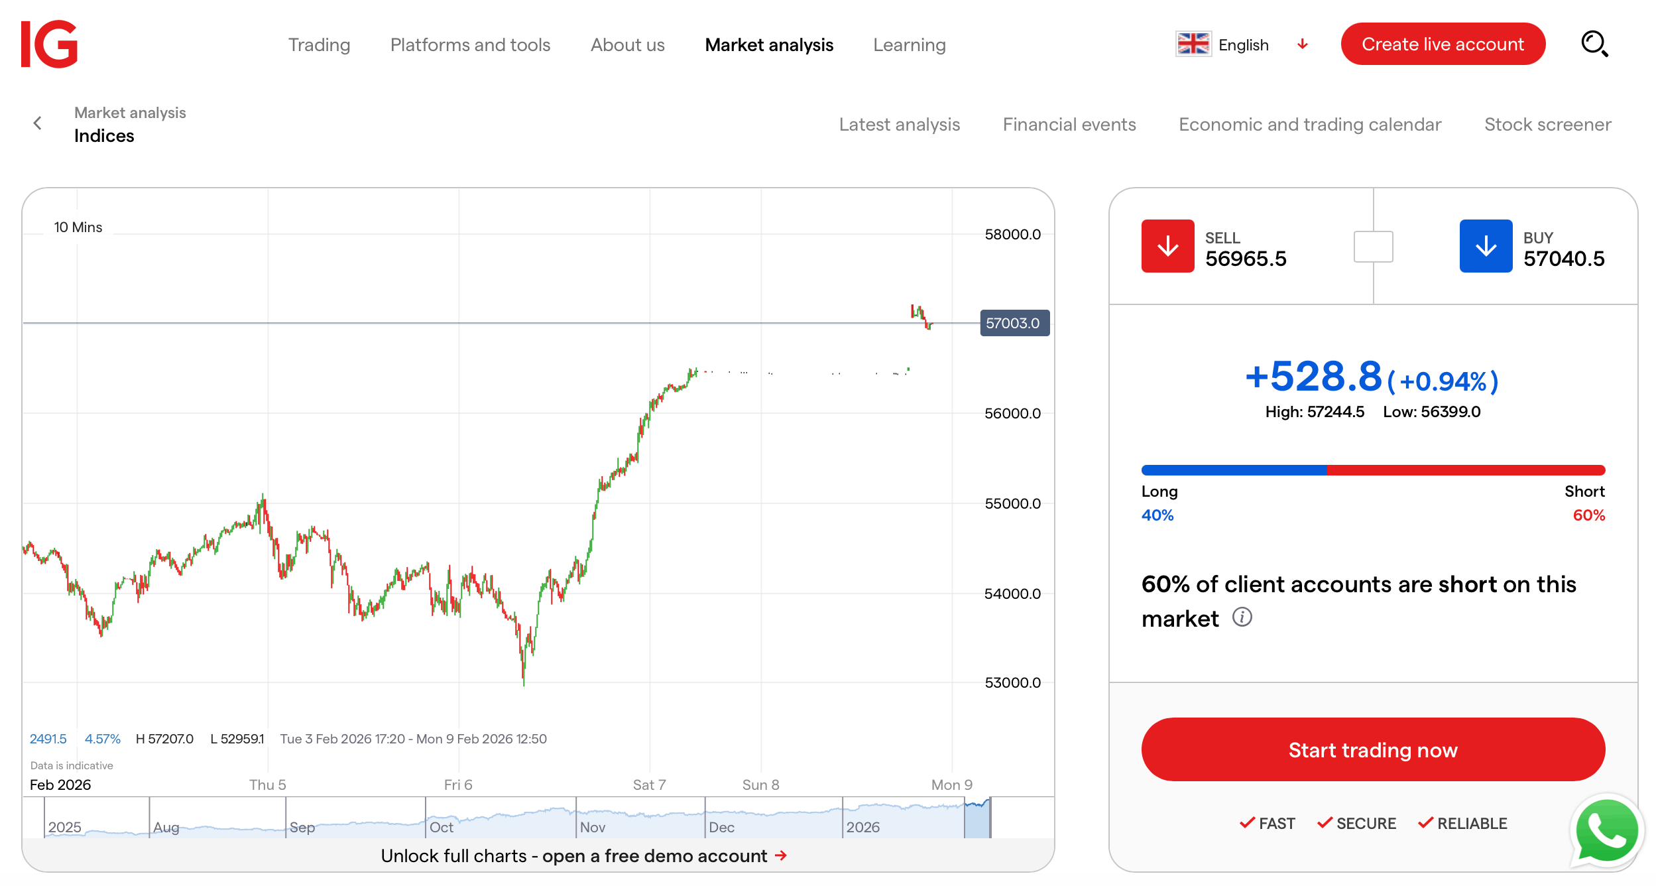
Task: Go to the Stock screener tab
Action: pos(1547,124)
